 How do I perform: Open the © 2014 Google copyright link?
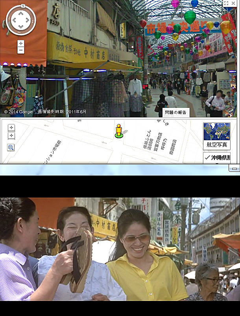click(x=18, y=112)
